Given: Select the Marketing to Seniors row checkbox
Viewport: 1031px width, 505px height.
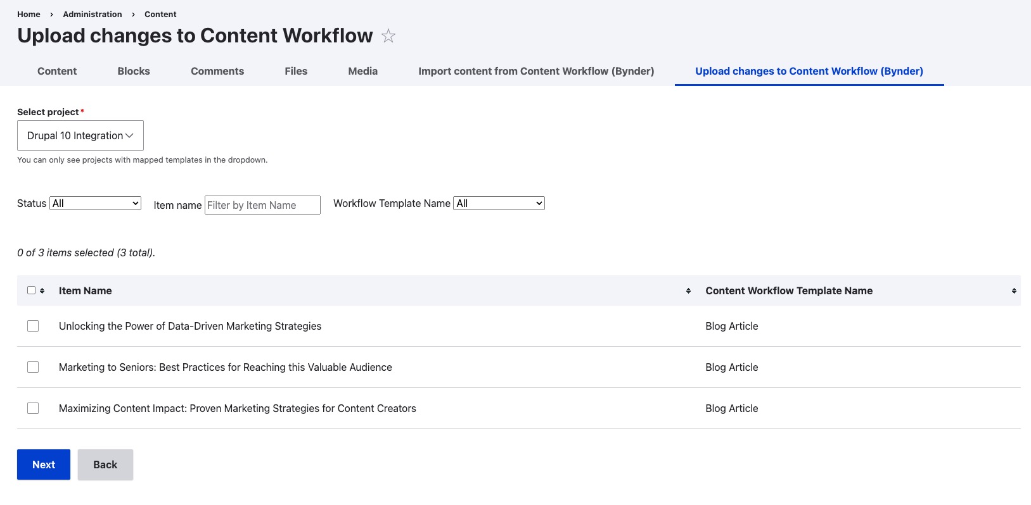Looking at the screenshot, I should [x=33, y=367].
